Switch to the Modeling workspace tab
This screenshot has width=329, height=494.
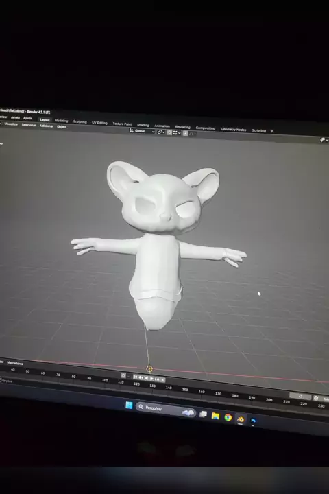tap(62, 121)
